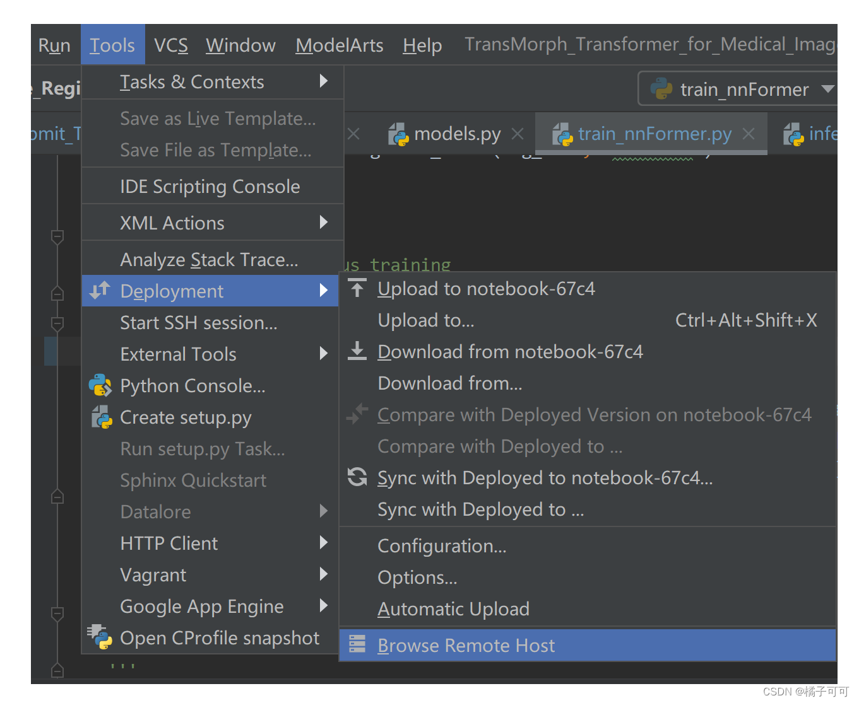This screenshot has width=859, height=703.
Task: Choose Upload to... with Ctrl+Alt+Shift+X shortcut
Action: 588,320
